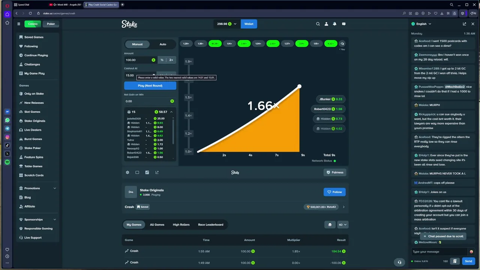Open the user profile icon in header
Screen dimensions: 480x270
click(x=326, y=24)
